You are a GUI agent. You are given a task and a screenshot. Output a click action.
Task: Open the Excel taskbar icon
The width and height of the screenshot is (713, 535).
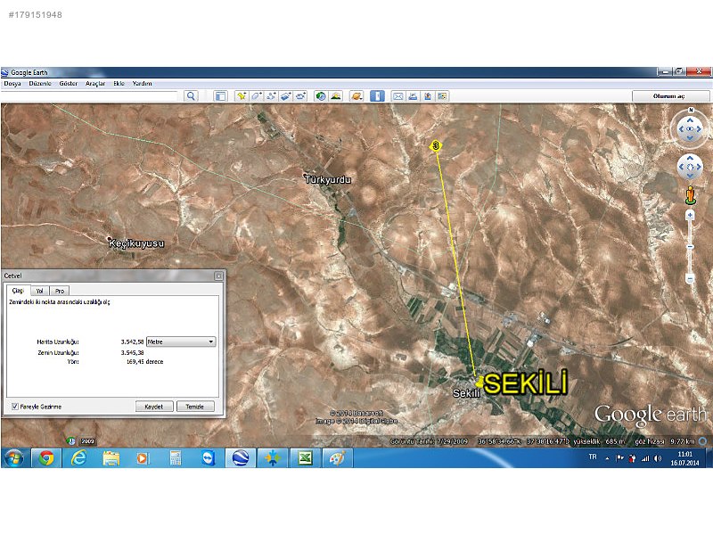305,457
